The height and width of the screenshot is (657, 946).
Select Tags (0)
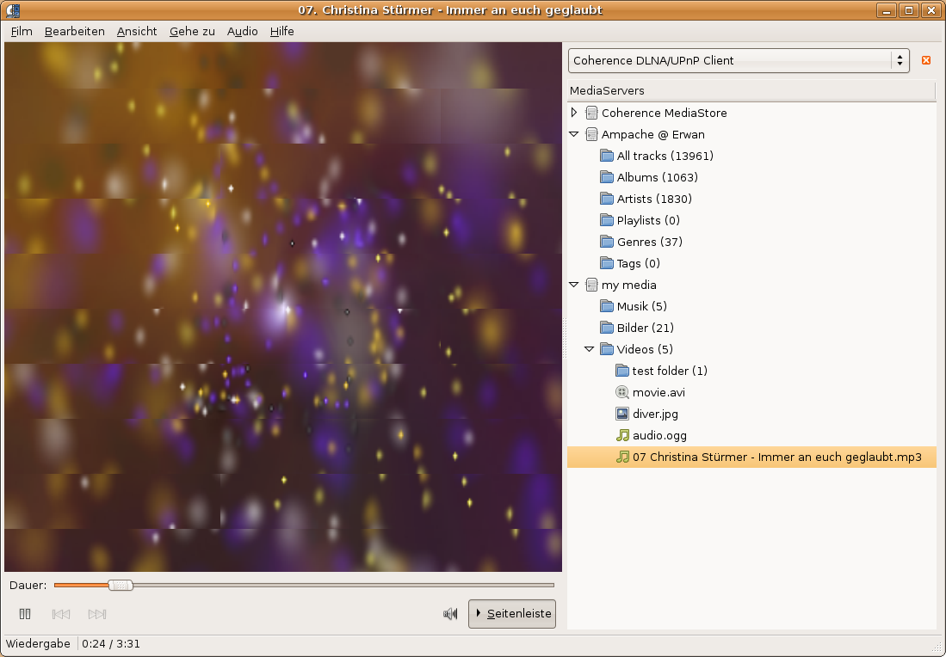(x=639, y=263)
